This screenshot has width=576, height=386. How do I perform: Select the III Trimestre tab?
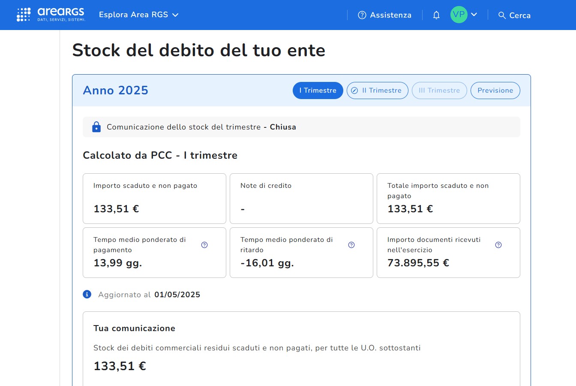click(x=439, y=90)
